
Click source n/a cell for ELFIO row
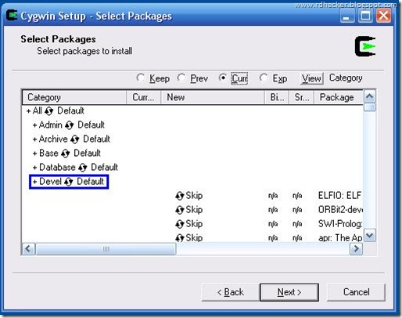tap(297, 196)
